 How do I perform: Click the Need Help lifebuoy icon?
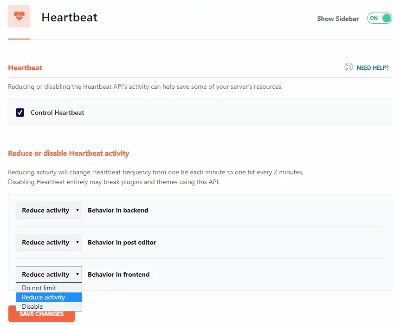click(x=349, y=67)
